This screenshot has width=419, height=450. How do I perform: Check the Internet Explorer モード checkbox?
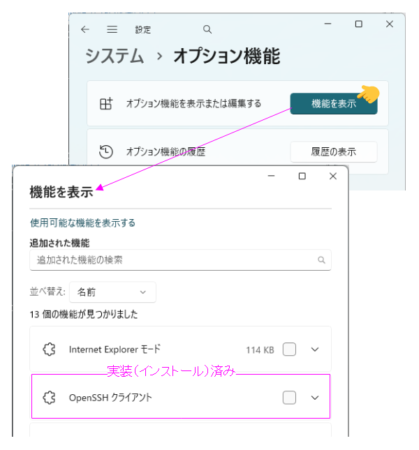tap(289, 350)
